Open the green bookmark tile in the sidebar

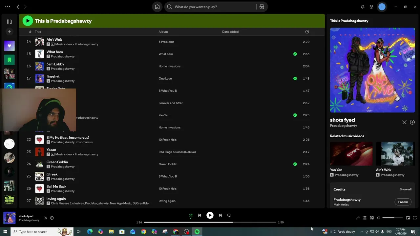[x=9, y=60]
